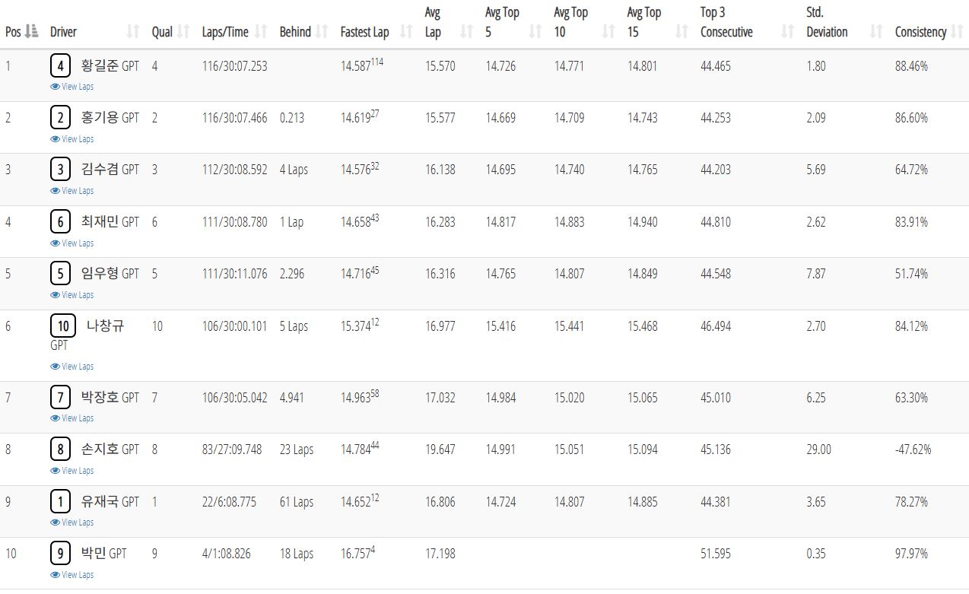The height and width of the screenshot is (594, 969).
Task: Sort by Avg Top 15 arrows
Action: tap(682, 31)
